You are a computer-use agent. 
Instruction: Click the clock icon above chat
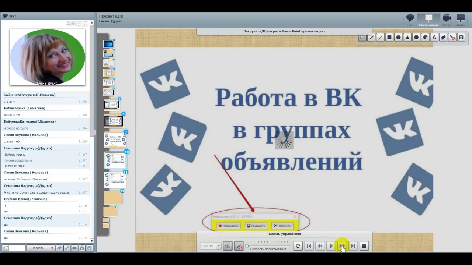coord(73,24)
